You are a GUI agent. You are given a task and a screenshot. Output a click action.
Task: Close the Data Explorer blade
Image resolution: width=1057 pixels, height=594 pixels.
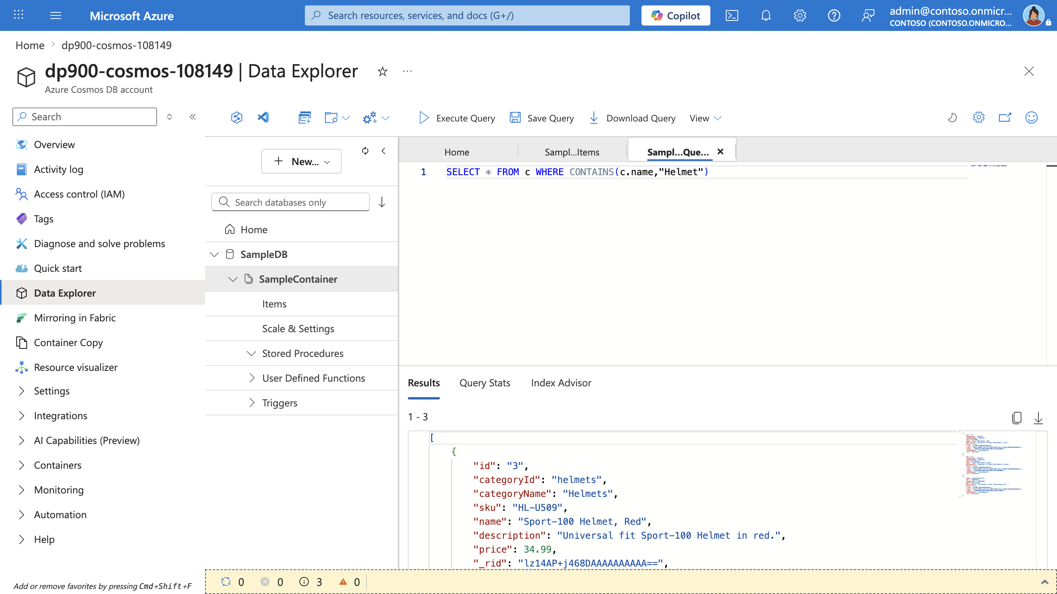pos(1029,71)
